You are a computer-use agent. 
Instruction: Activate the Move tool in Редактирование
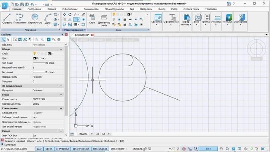65,14
